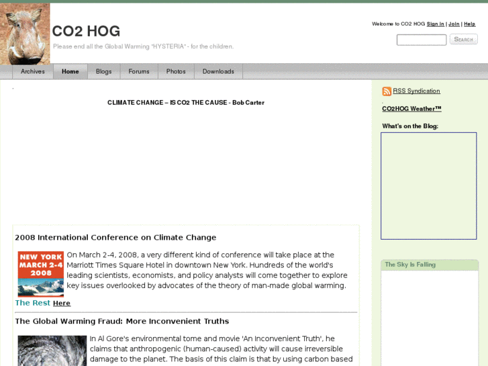This screenshot has height=366, width=488.
Task: Click the swirling cloud article image
Action: pyautogui.click(x=52, y=351)
